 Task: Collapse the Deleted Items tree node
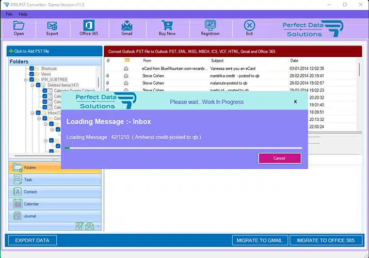point(33,85)
